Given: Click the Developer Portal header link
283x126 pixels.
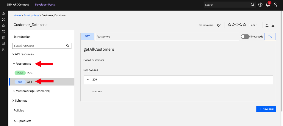Looking at the screenshot, I should point(45,5).
